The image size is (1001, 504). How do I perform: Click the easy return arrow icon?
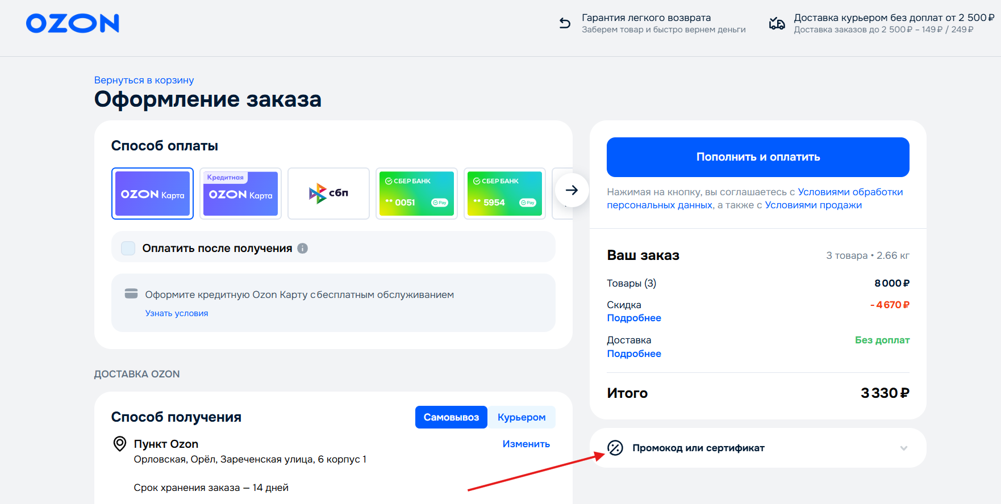[565, 23]
